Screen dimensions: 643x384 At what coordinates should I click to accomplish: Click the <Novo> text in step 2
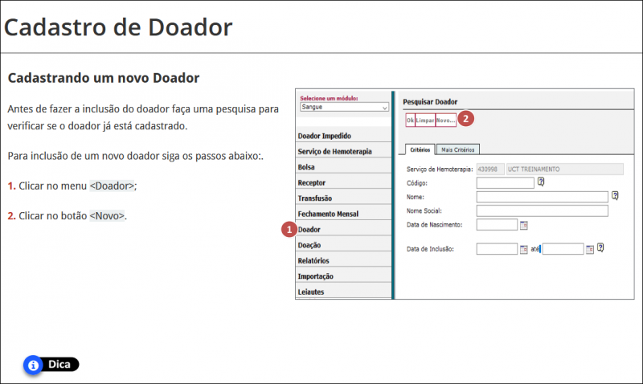[107, 215]
